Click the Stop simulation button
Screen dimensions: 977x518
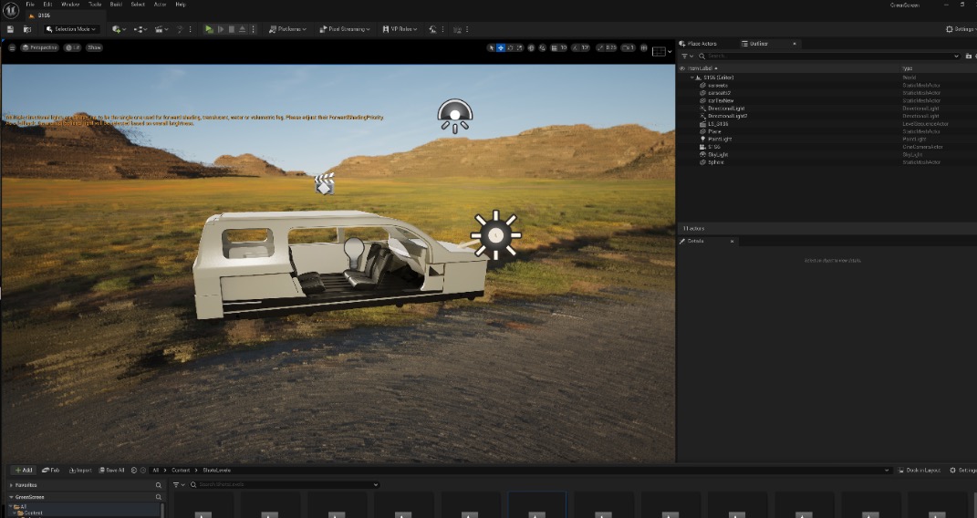(232, 29)
